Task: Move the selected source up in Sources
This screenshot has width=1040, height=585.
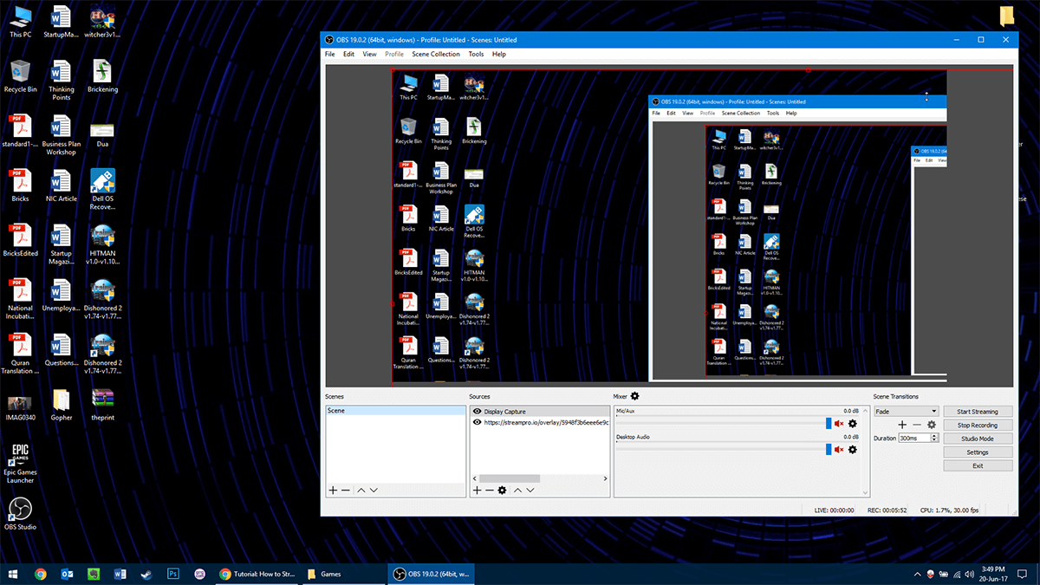Action: 517,491
